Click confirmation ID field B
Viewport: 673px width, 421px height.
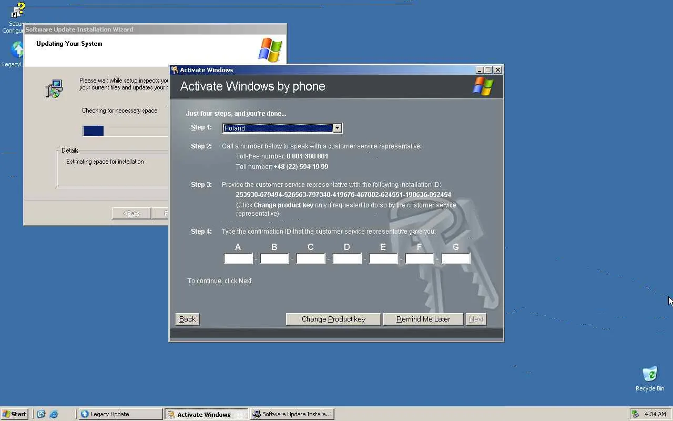274,258
